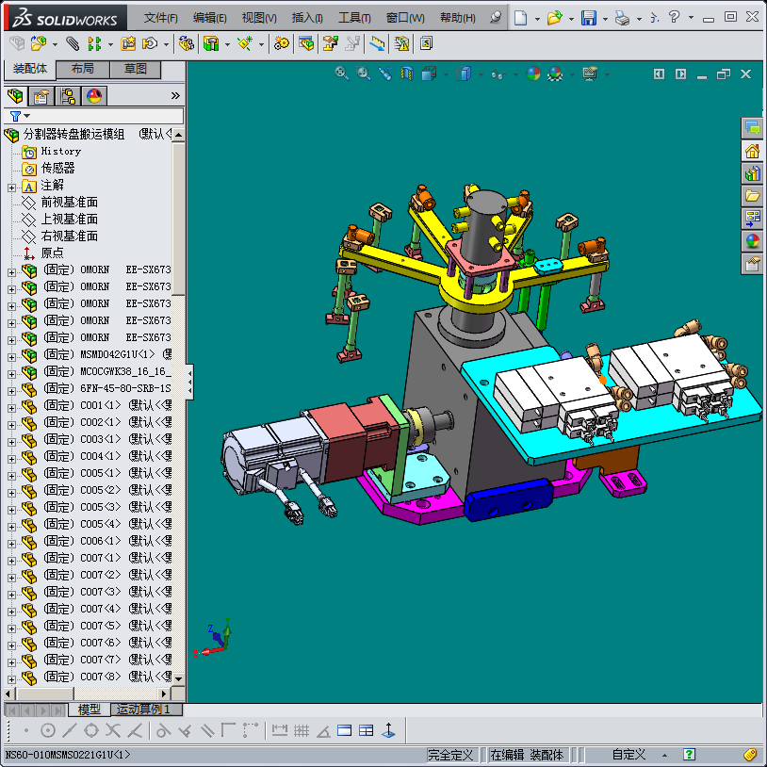Click the status bar help question icon
The width and height of the screenshot is (767, 767).
point(689,755)
